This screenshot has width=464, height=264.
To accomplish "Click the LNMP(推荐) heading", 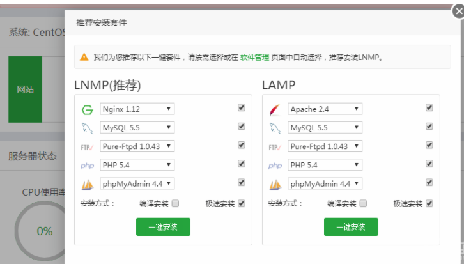I will (x=107, y=85).
